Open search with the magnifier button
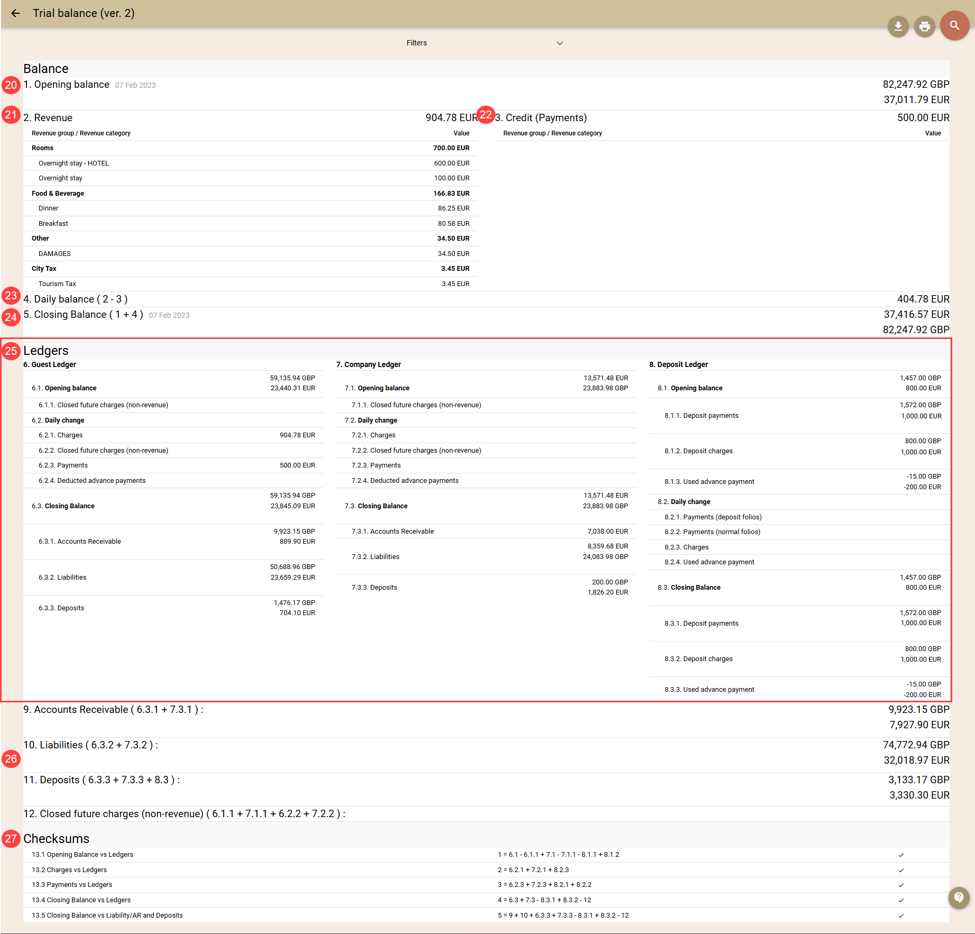Viewport: 975px width, 934px height. 954,25
